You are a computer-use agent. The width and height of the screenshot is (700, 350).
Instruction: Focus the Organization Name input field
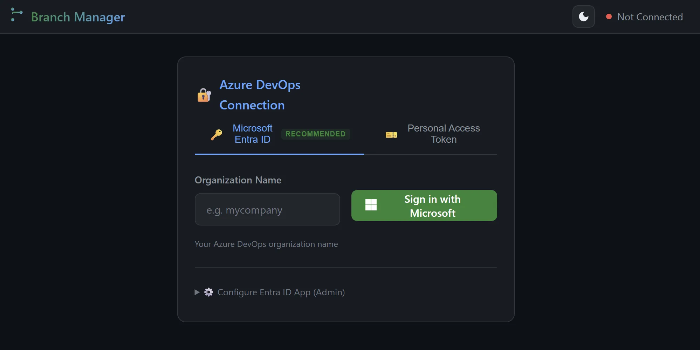click(x=267, y=209)
